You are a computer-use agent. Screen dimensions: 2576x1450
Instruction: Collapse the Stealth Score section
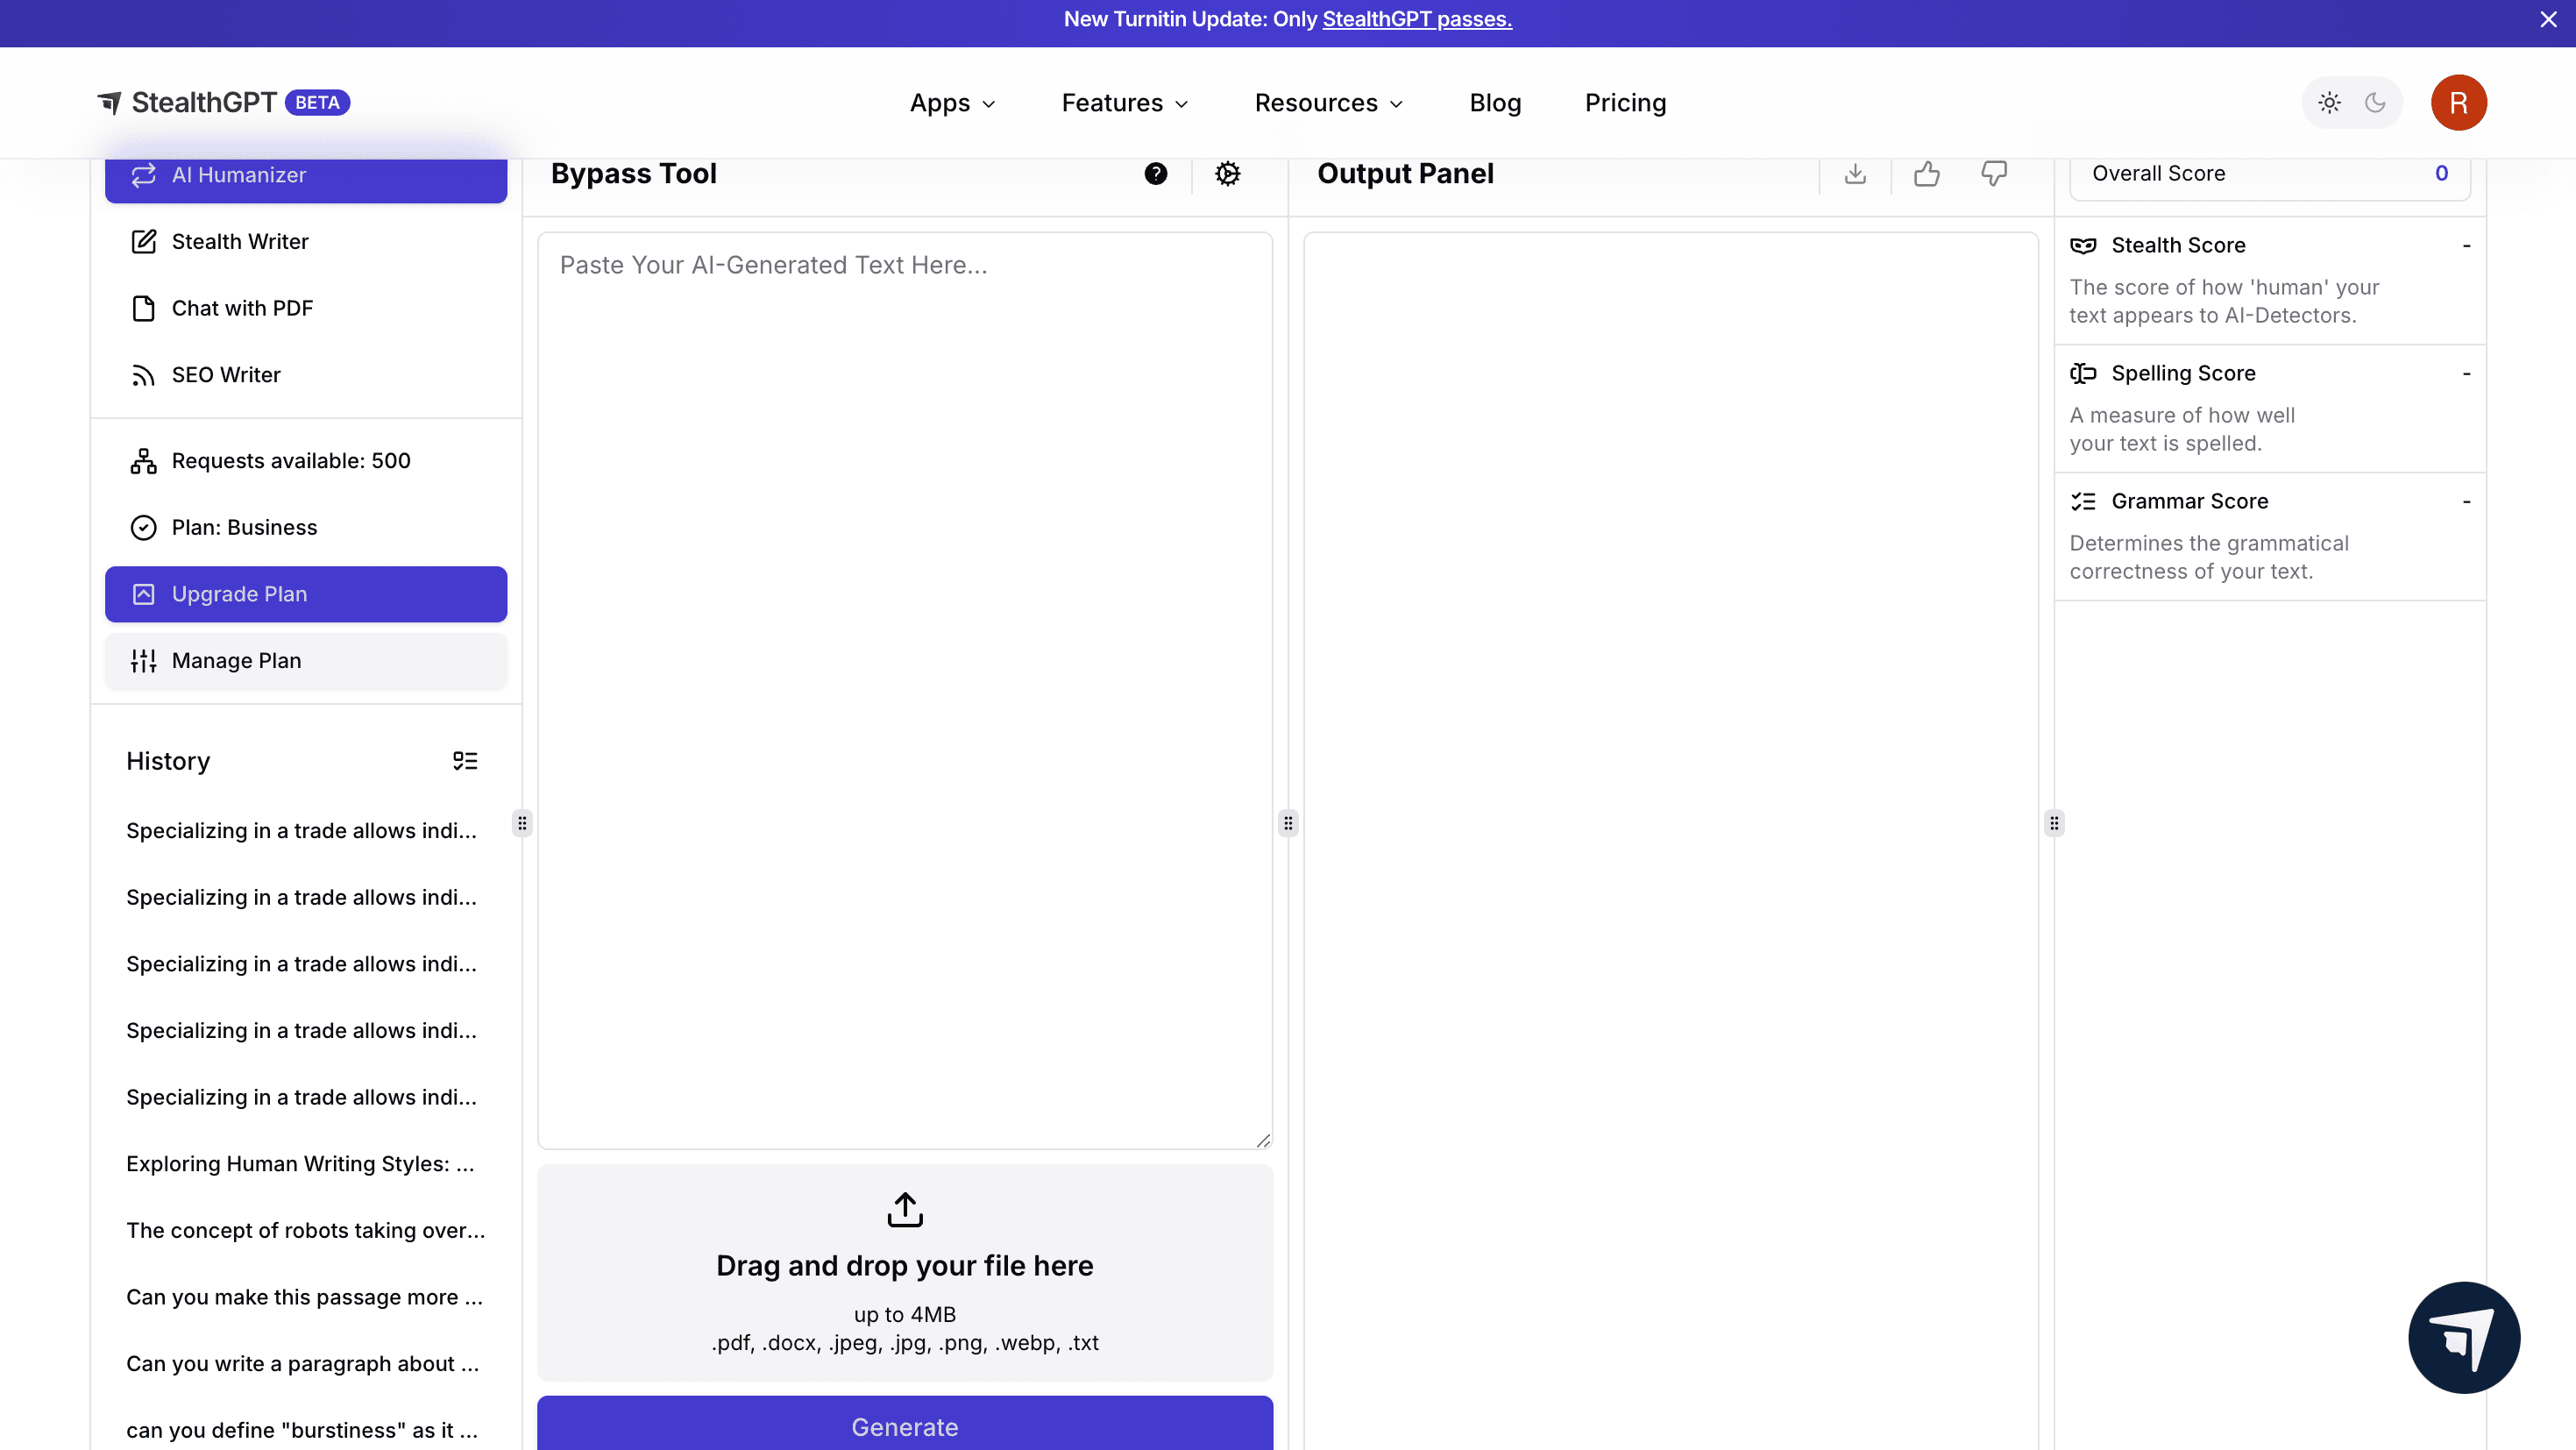tap(2466, 246)
